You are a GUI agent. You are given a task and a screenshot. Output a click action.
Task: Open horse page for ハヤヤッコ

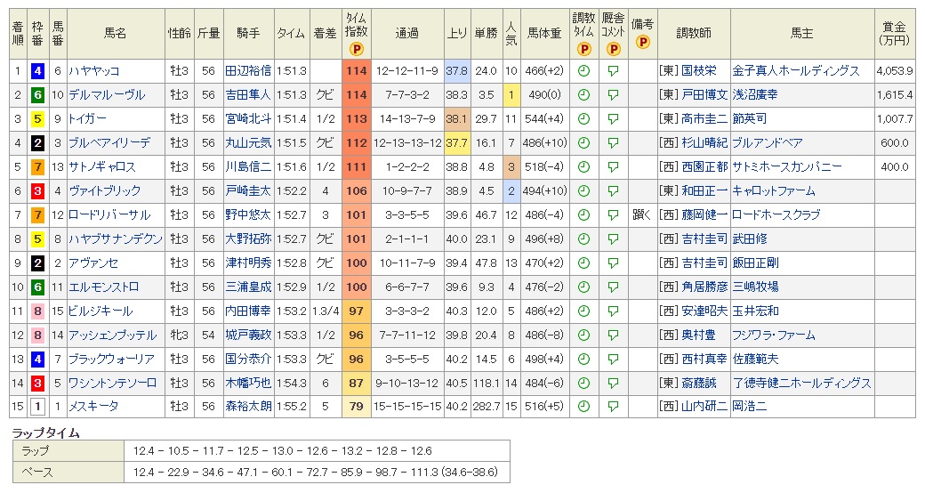coord(93,71)
